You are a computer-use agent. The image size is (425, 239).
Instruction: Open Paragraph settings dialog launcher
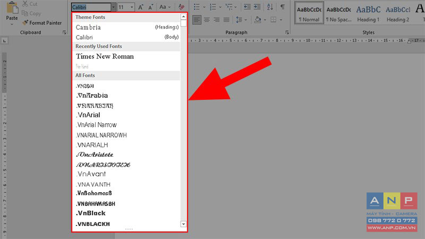pyautogui.click(x=287, y=32)
